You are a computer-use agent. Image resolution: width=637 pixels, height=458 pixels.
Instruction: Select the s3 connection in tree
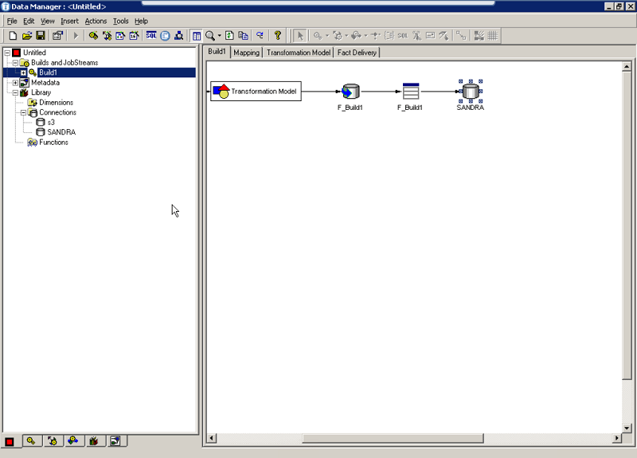(50, 123)
